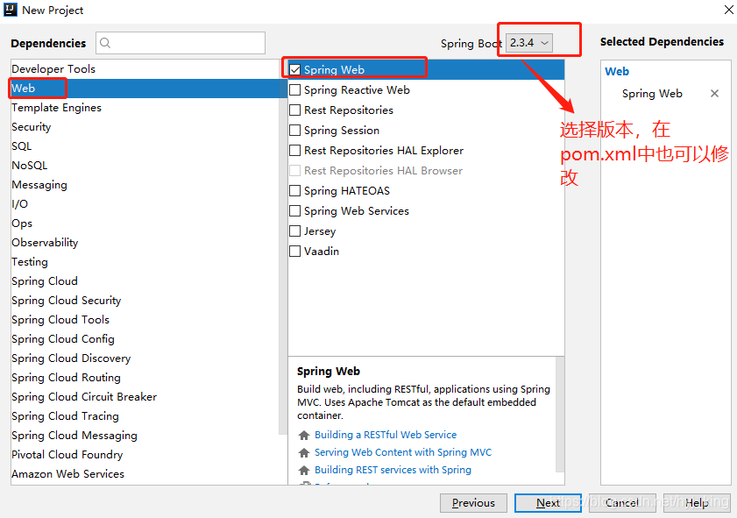
Task: Open the Security category
Action: pyautogui.click(x=145, y=127)
